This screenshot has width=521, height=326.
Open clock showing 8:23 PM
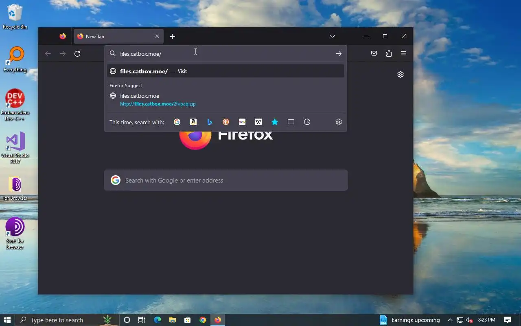pyautogui.click(x=486, y=320)
